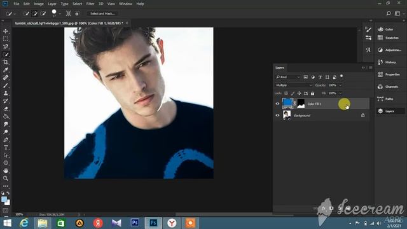
Task: Choose New Selection mode in options bar
Action: click(x=26, y=13)
